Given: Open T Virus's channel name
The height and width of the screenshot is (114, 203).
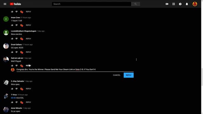Looking at the screenshot, I should tap(14, 95).
